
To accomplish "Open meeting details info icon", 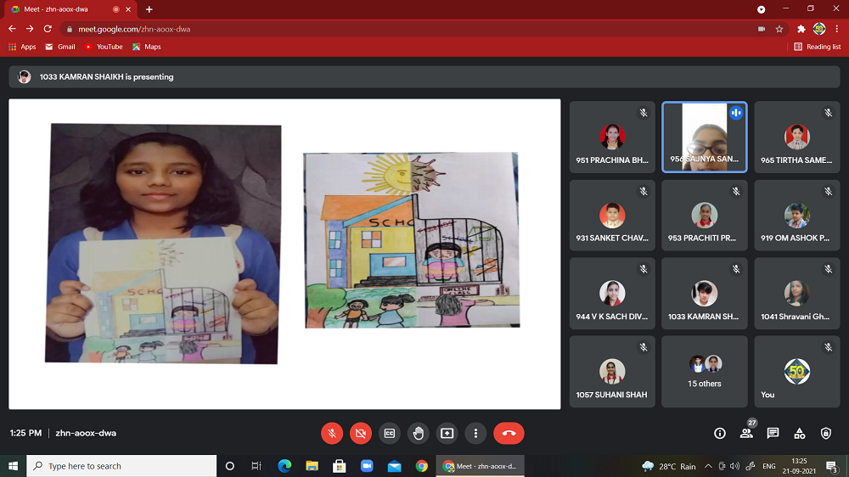I will coord(720,433).
